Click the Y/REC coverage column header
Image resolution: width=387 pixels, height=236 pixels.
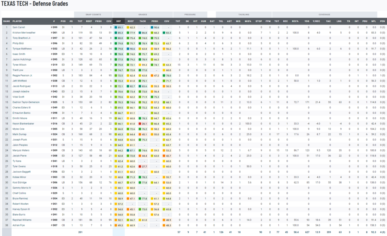point(316,21)
